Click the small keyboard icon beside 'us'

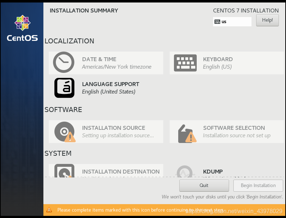[217, 22]
